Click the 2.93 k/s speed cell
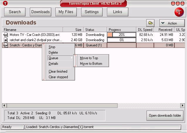Viewport: 187px width, 133px height. (147, 40)
